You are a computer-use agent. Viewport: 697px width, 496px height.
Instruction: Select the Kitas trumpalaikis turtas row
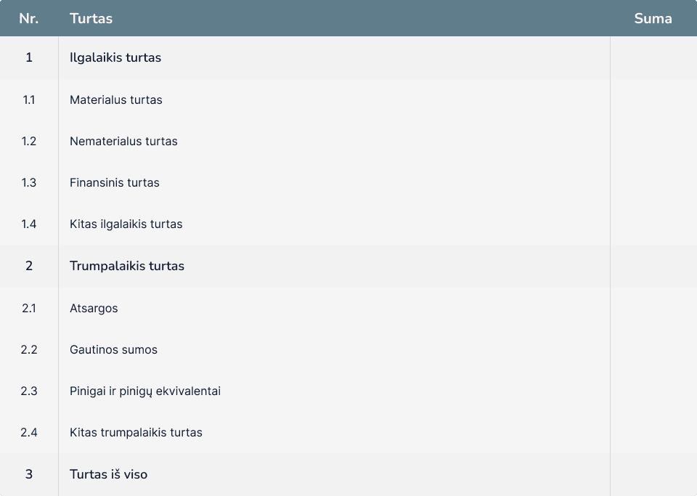click(x=348, y=432)
